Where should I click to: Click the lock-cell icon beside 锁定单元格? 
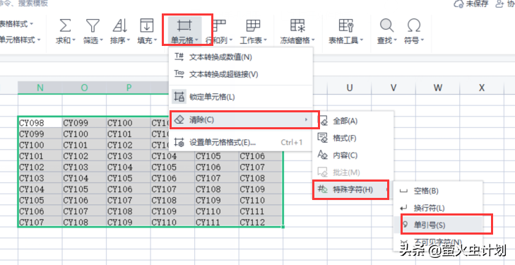(x=179, y=97)
